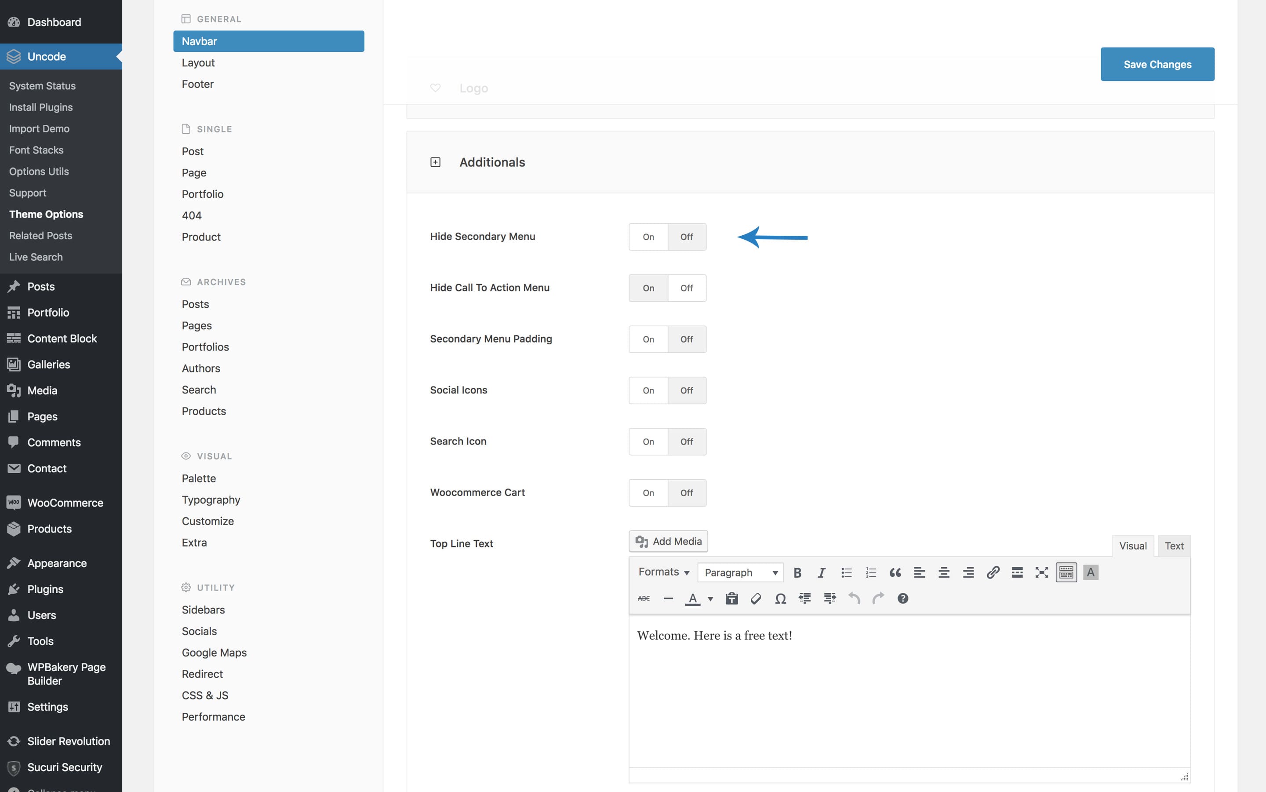Image resolution: width=1266 pixels, height=792 pixels.
Task: Click the Save Changes button
Action: click(1157, 65)
